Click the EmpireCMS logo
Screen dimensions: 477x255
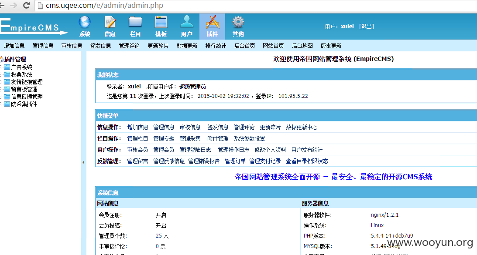click(34, 27)
